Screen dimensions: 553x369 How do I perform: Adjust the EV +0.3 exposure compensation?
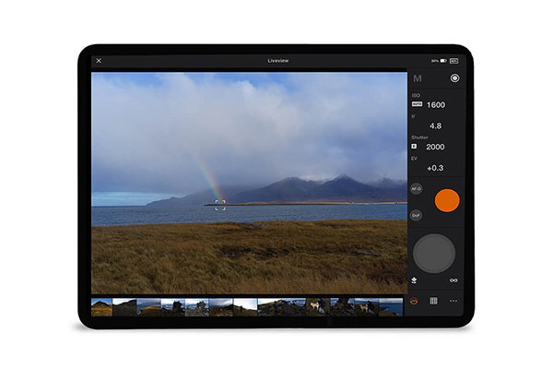[435, 168]
